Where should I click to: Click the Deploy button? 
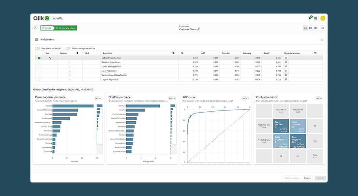tap(307, 178)
